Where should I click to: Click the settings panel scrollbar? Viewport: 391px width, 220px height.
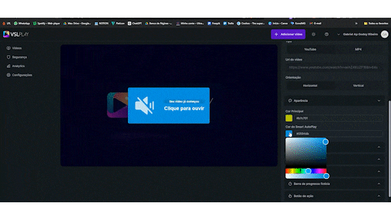click(x=390, y=148)
